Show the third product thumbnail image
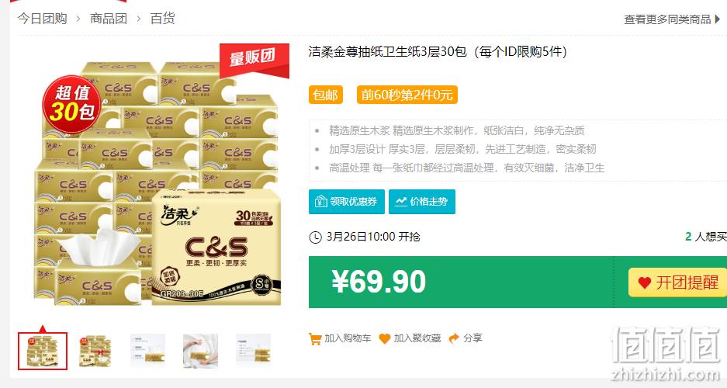This screenshot has height=388, width=727. [147, 351]
